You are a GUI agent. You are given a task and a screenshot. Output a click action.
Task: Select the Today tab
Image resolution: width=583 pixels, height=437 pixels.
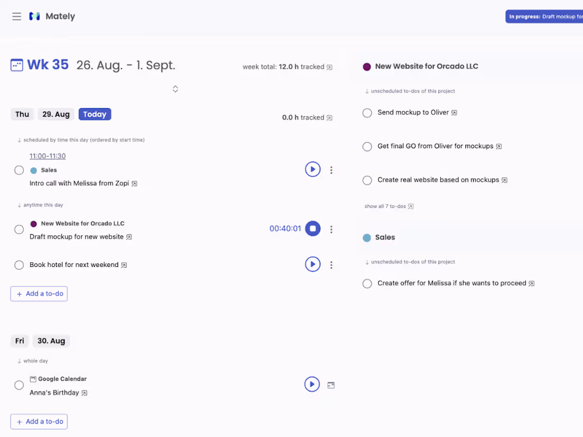point(94,113)
